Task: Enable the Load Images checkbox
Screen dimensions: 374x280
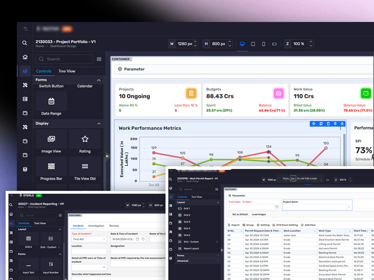Action: click(x=250, y=214)
